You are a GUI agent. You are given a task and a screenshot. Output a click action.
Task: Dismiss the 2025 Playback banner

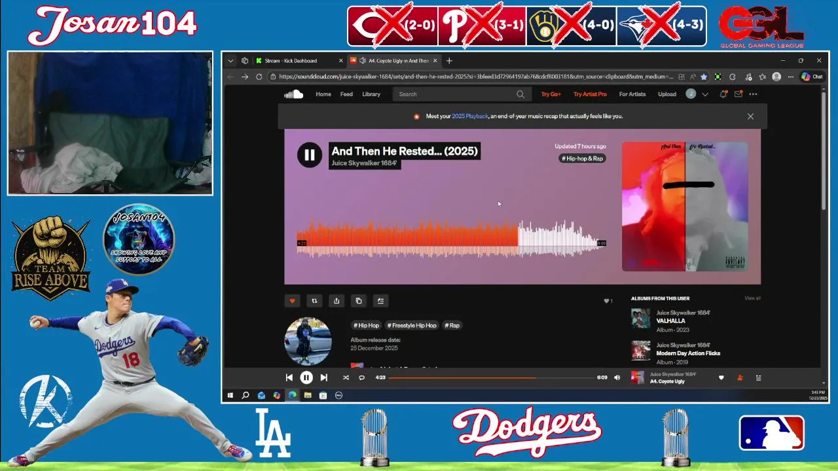tap(750, 116)
